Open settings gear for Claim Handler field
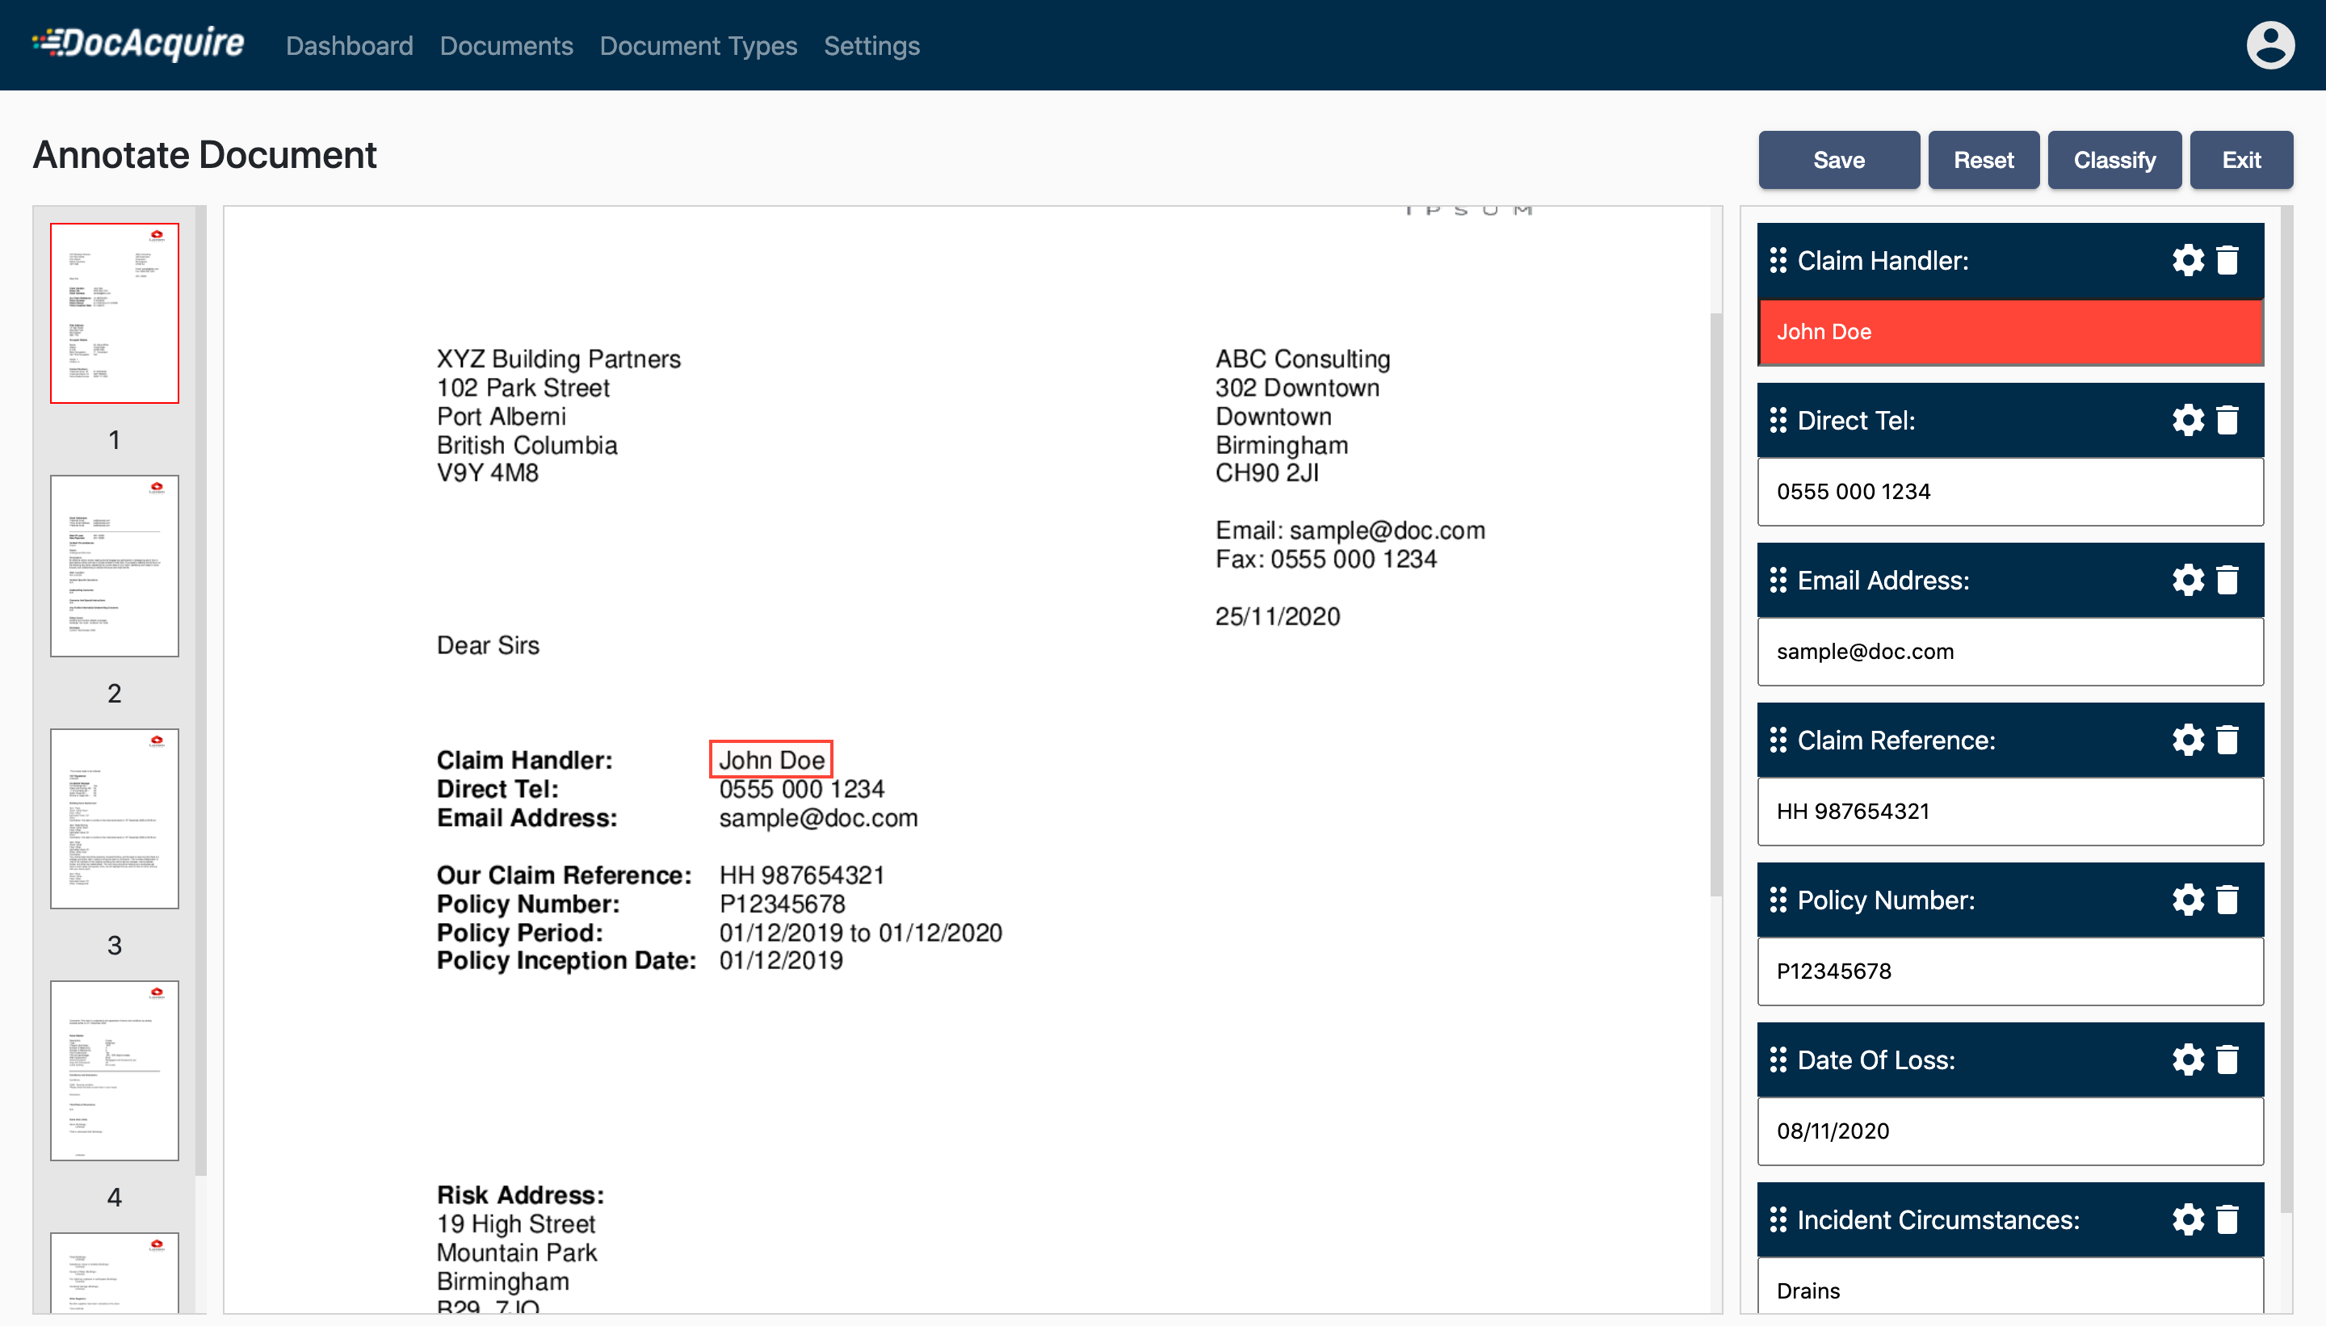 click(x=2188, y=261)
